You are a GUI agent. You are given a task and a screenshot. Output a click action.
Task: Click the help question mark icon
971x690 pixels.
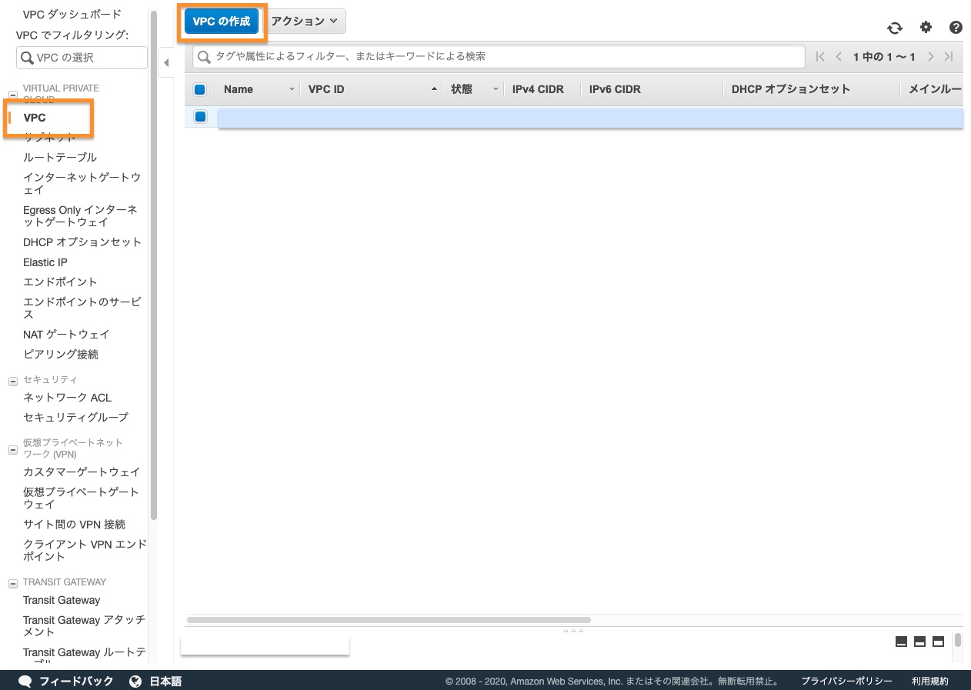pyautogui.click(x=956, y=28)
